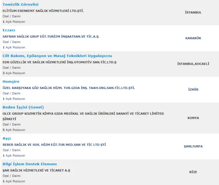Open the Eczacı job posting
219x185 pixels.
pos(9,30)
